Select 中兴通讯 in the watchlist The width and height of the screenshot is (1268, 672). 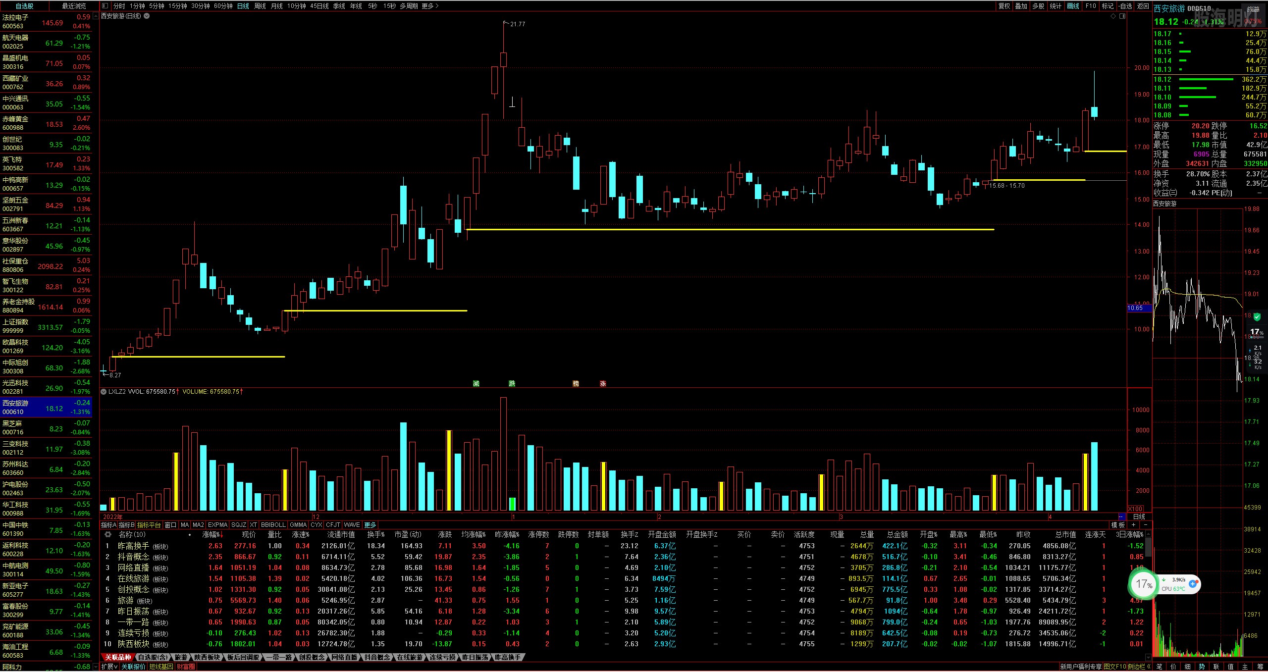pos(46,103)
